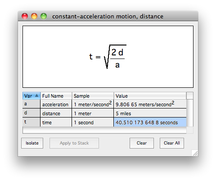Click variable 'a' in the Var column
216x181 pixels.
click(x=31, y=104)
